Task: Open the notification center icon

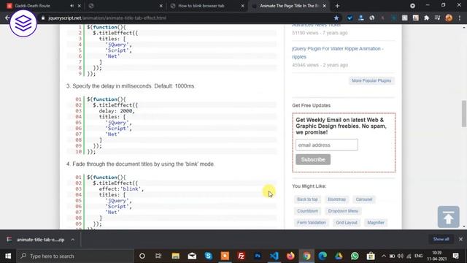Action: coord(455,256)
